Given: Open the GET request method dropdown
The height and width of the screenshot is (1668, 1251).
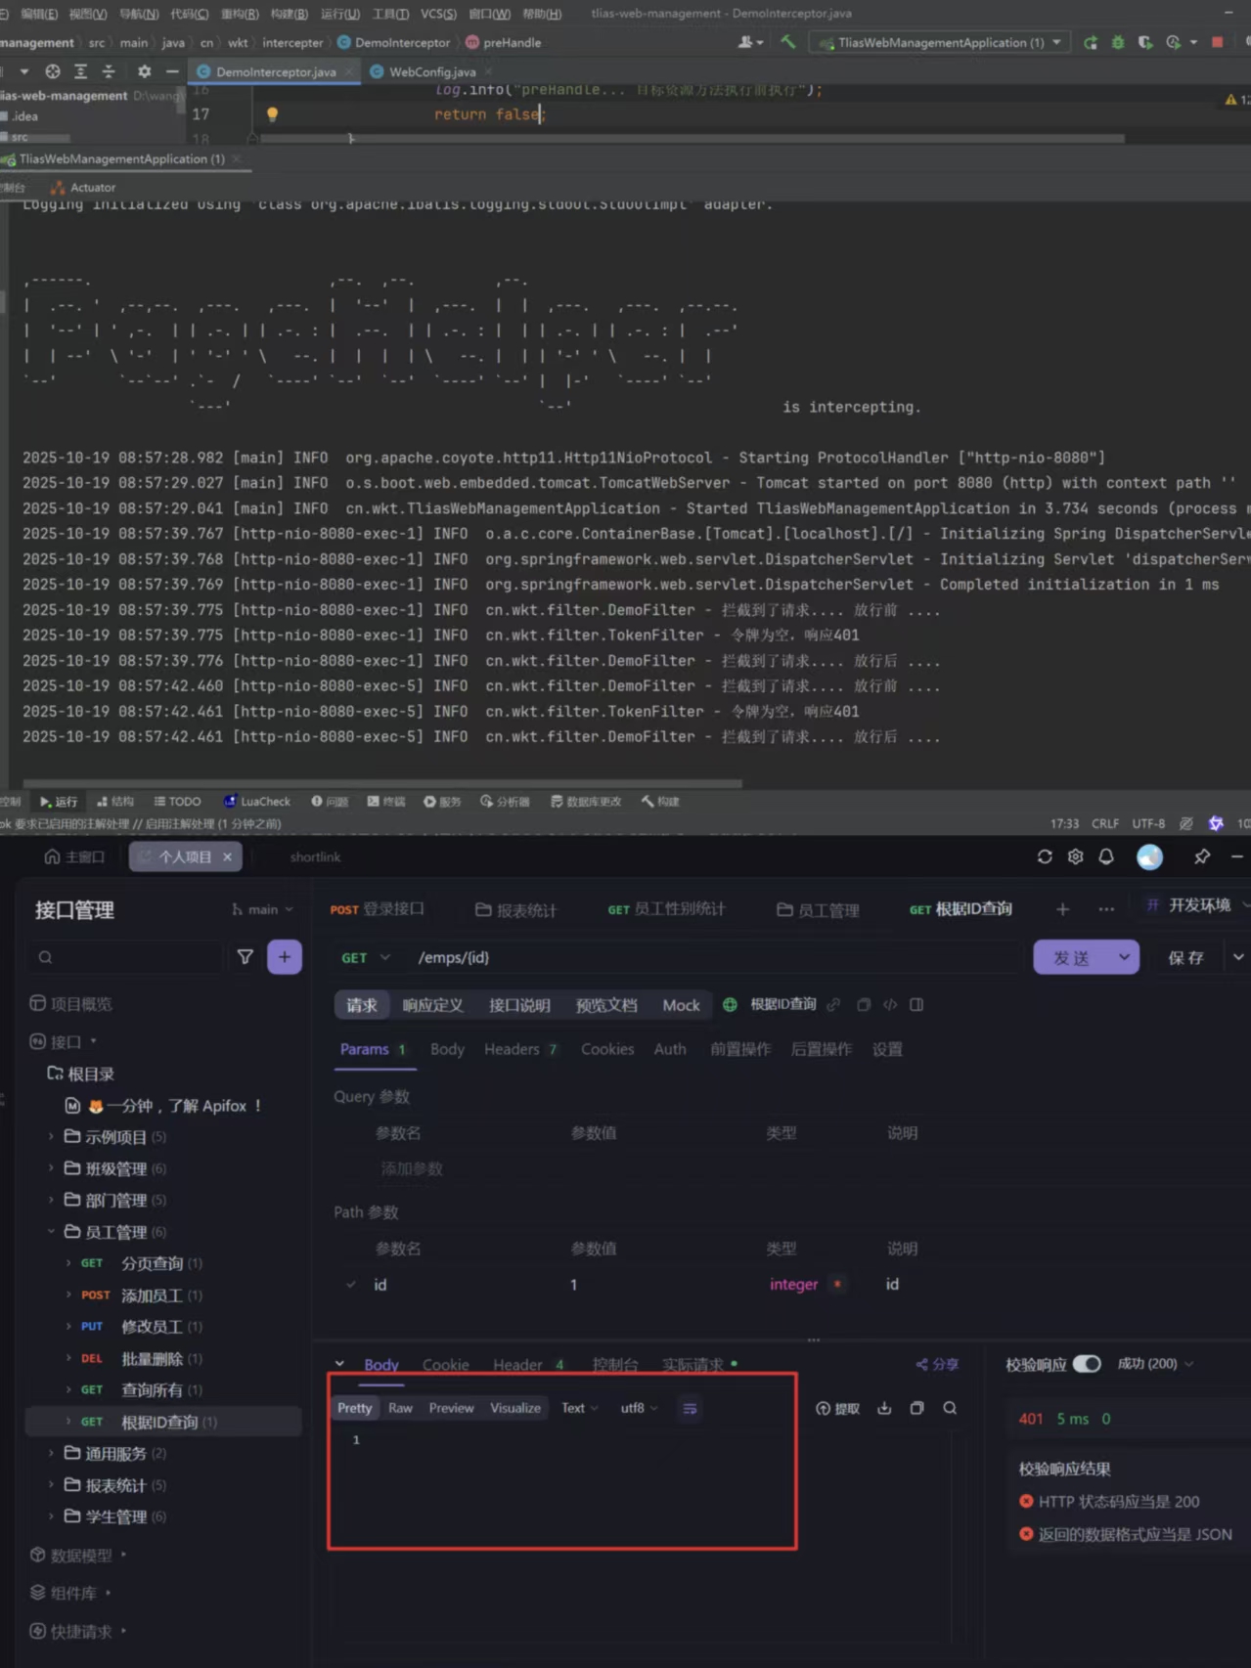Looking at the screenshot, I should point(366,957).
